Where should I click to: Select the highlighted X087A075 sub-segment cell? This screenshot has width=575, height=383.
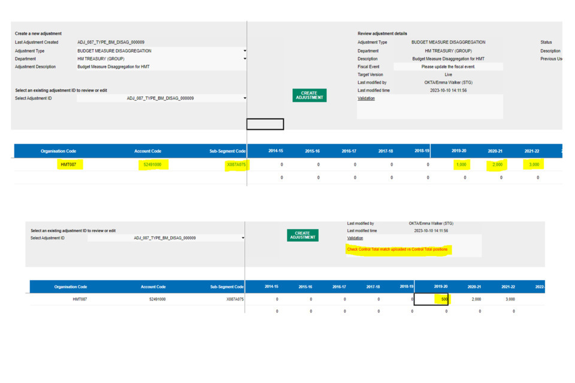click(x=236, y=165)
